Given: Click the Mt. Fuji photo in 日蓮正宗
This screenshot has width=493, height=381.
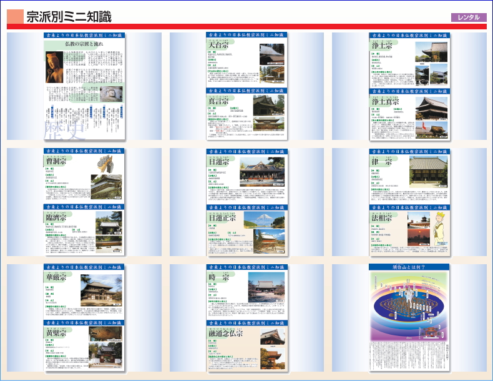Looking at the screenshot, I should pyautogui.click(x=263, y=219).
